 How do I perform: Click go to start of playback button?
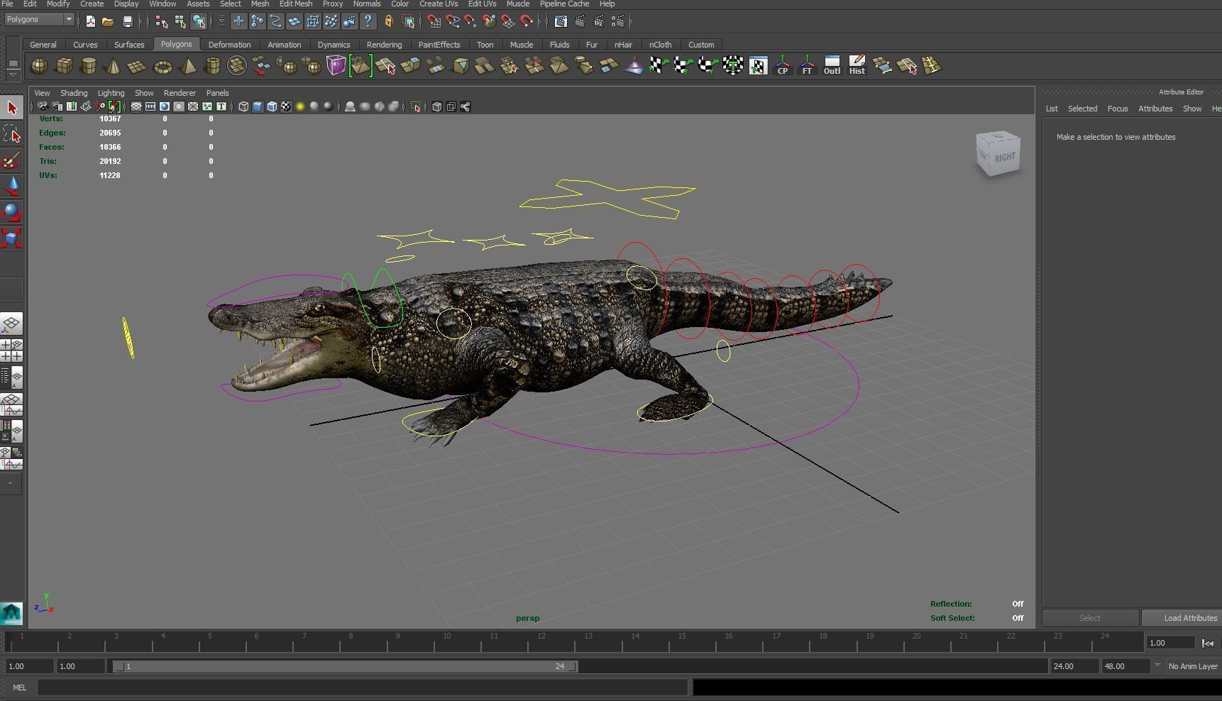[1208, 643]
